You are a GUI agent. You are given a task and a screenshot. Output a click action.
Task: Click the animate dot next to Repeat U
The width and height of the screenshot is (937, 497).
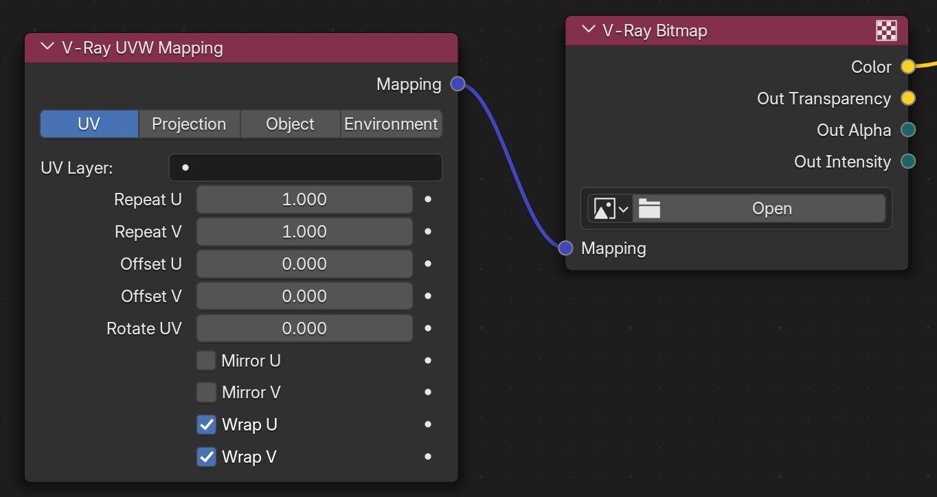428,200
